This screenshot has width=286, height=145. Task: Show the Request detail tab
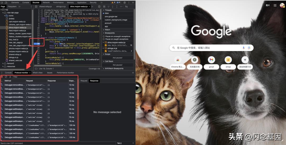point(84,81)
